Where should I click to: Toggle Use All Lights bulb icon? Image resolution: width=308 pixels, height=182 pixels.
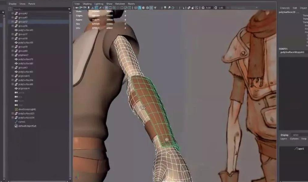tap(155, 8)
